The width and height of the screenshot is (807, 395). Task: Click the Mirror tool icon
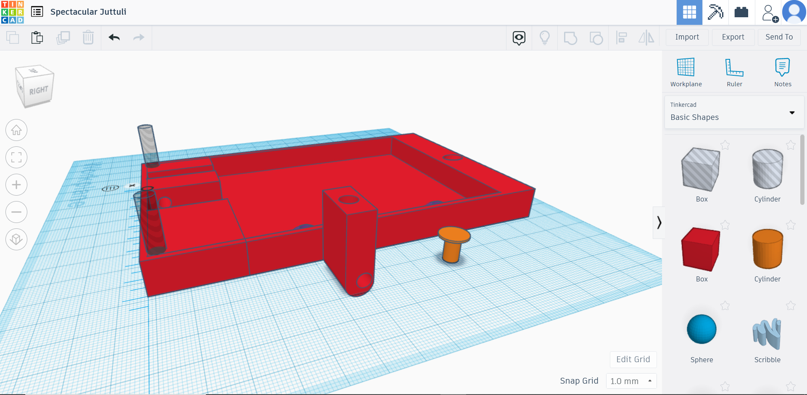(x=646, y=38)
